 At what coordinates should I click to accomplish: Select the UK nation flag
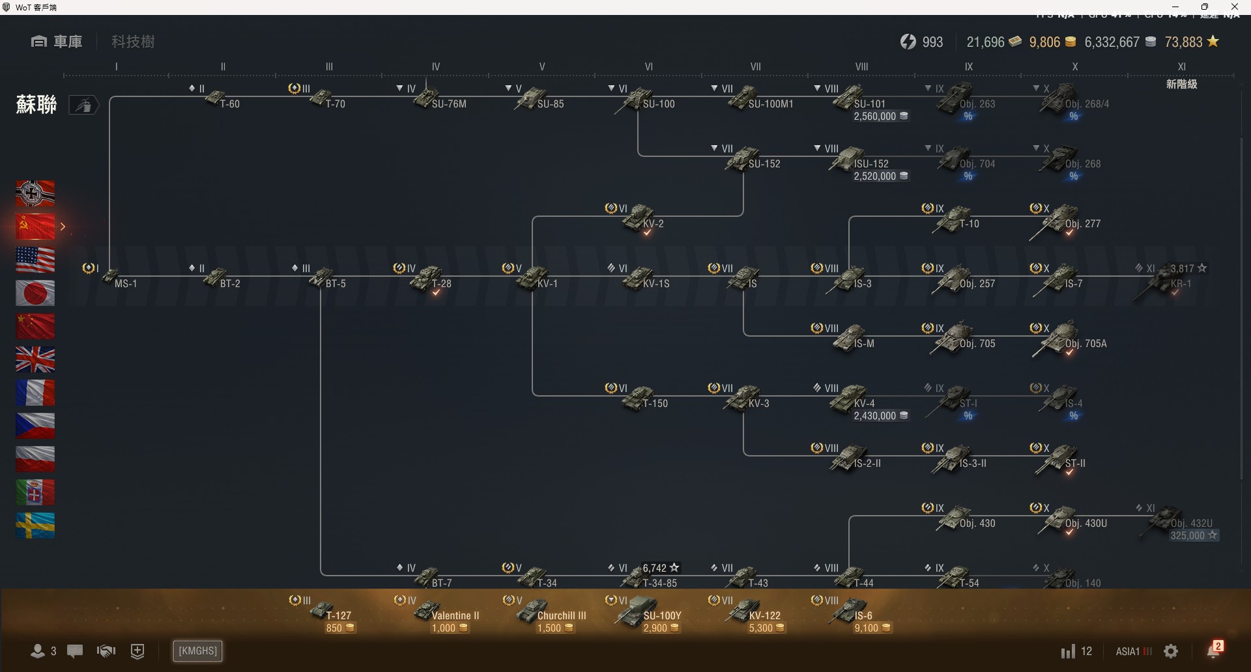[35, 359]
